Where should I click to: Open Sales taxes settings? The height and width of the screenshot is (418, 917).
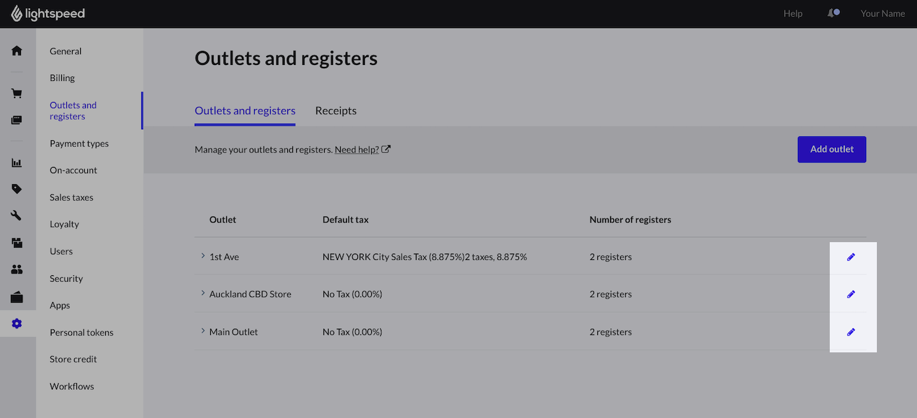(x=71, y=198)
